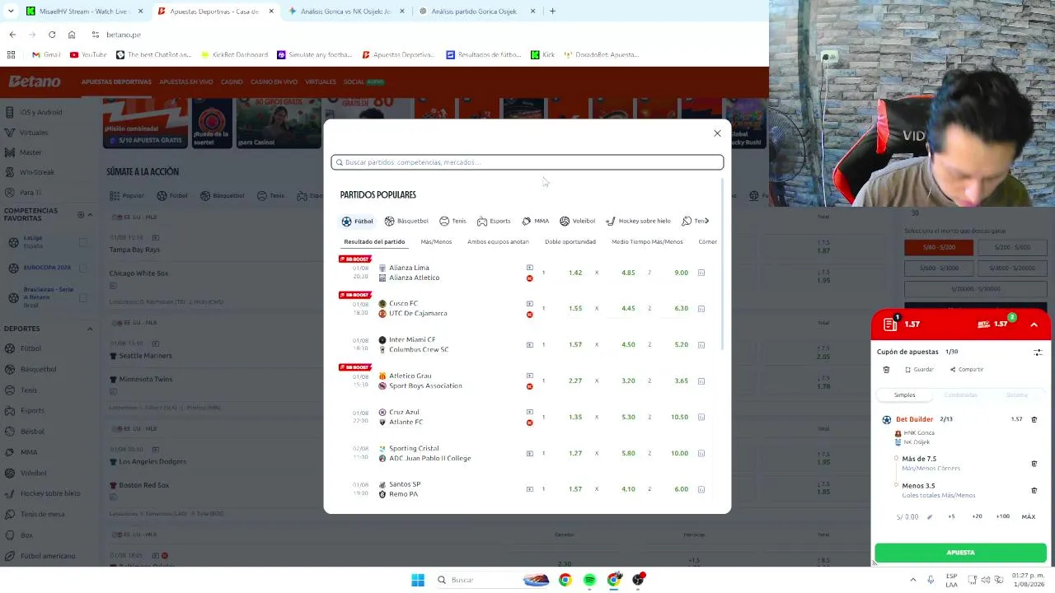Delete the Menos 3.5 goals leg
The width and height of the screenshot is (1055, 593).
[x=1034, y=490]
